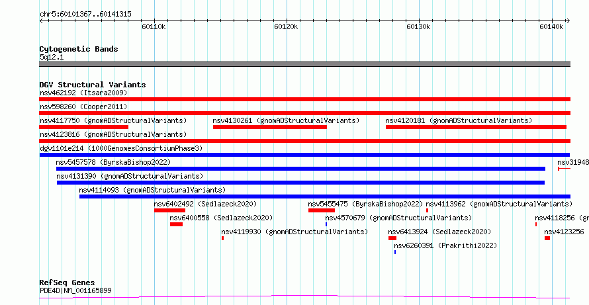The width and height of the screenshot is (589, 305).
Task: Click 'nsv6402492 (Sedlazeck2020)' label
Action: point(205,204)
